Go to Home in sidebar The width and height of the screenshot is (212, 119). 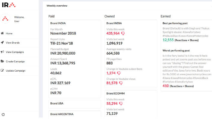[9, 33]
